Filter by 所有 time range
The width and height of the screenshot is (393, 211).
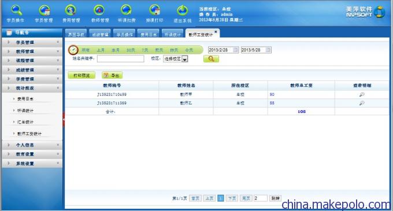coord(86,50)
